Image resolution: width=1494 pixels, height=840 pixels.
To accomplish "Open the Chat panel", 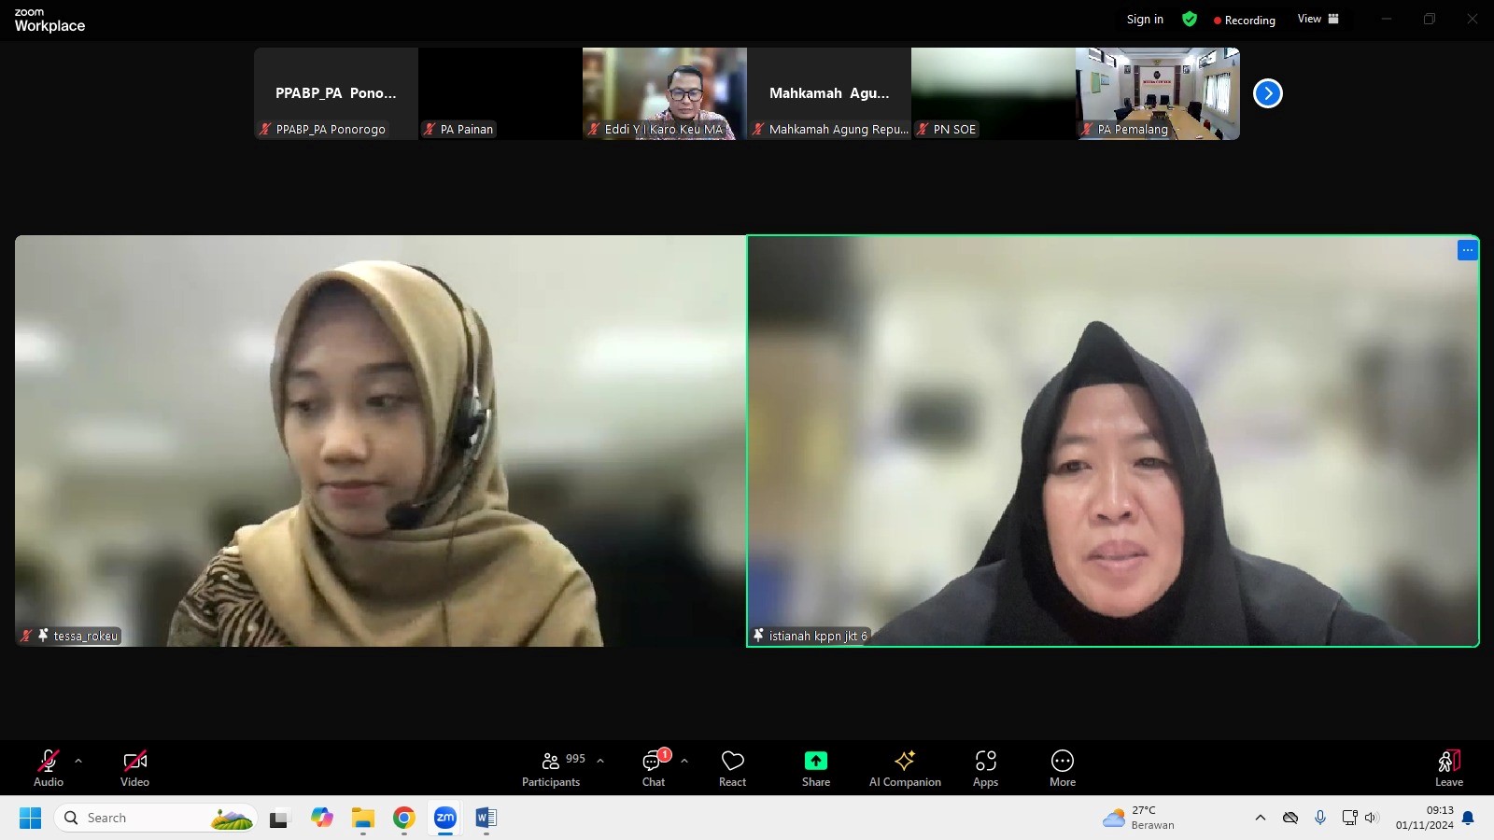I will tap(653, 768).
